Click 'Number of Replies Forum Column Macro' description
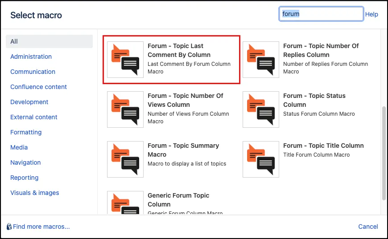 coord(326,68)
